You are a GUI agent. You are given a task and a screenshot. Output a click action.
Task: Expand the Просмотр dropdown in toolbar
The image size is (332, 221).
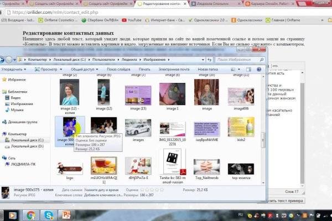[x=48, y=70]
